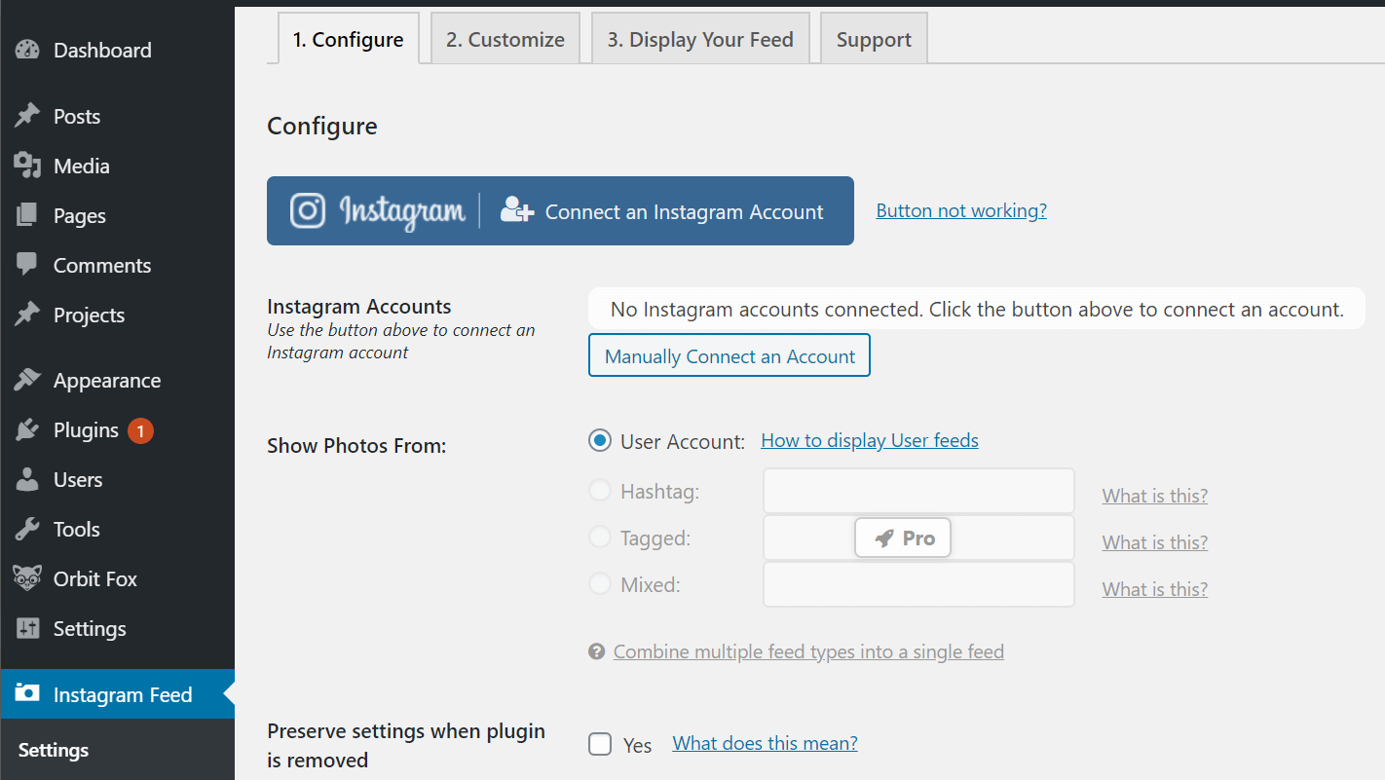Open the Button not working? link
This screenshot has height=780, width=1385.
961,210
